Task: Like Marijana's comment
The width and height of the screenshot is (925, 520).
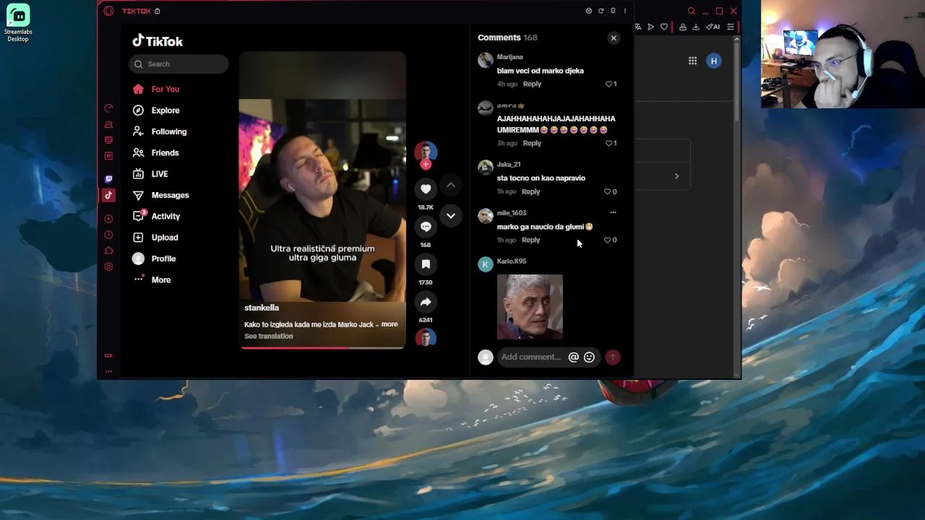Action: [x=611, y=84]
